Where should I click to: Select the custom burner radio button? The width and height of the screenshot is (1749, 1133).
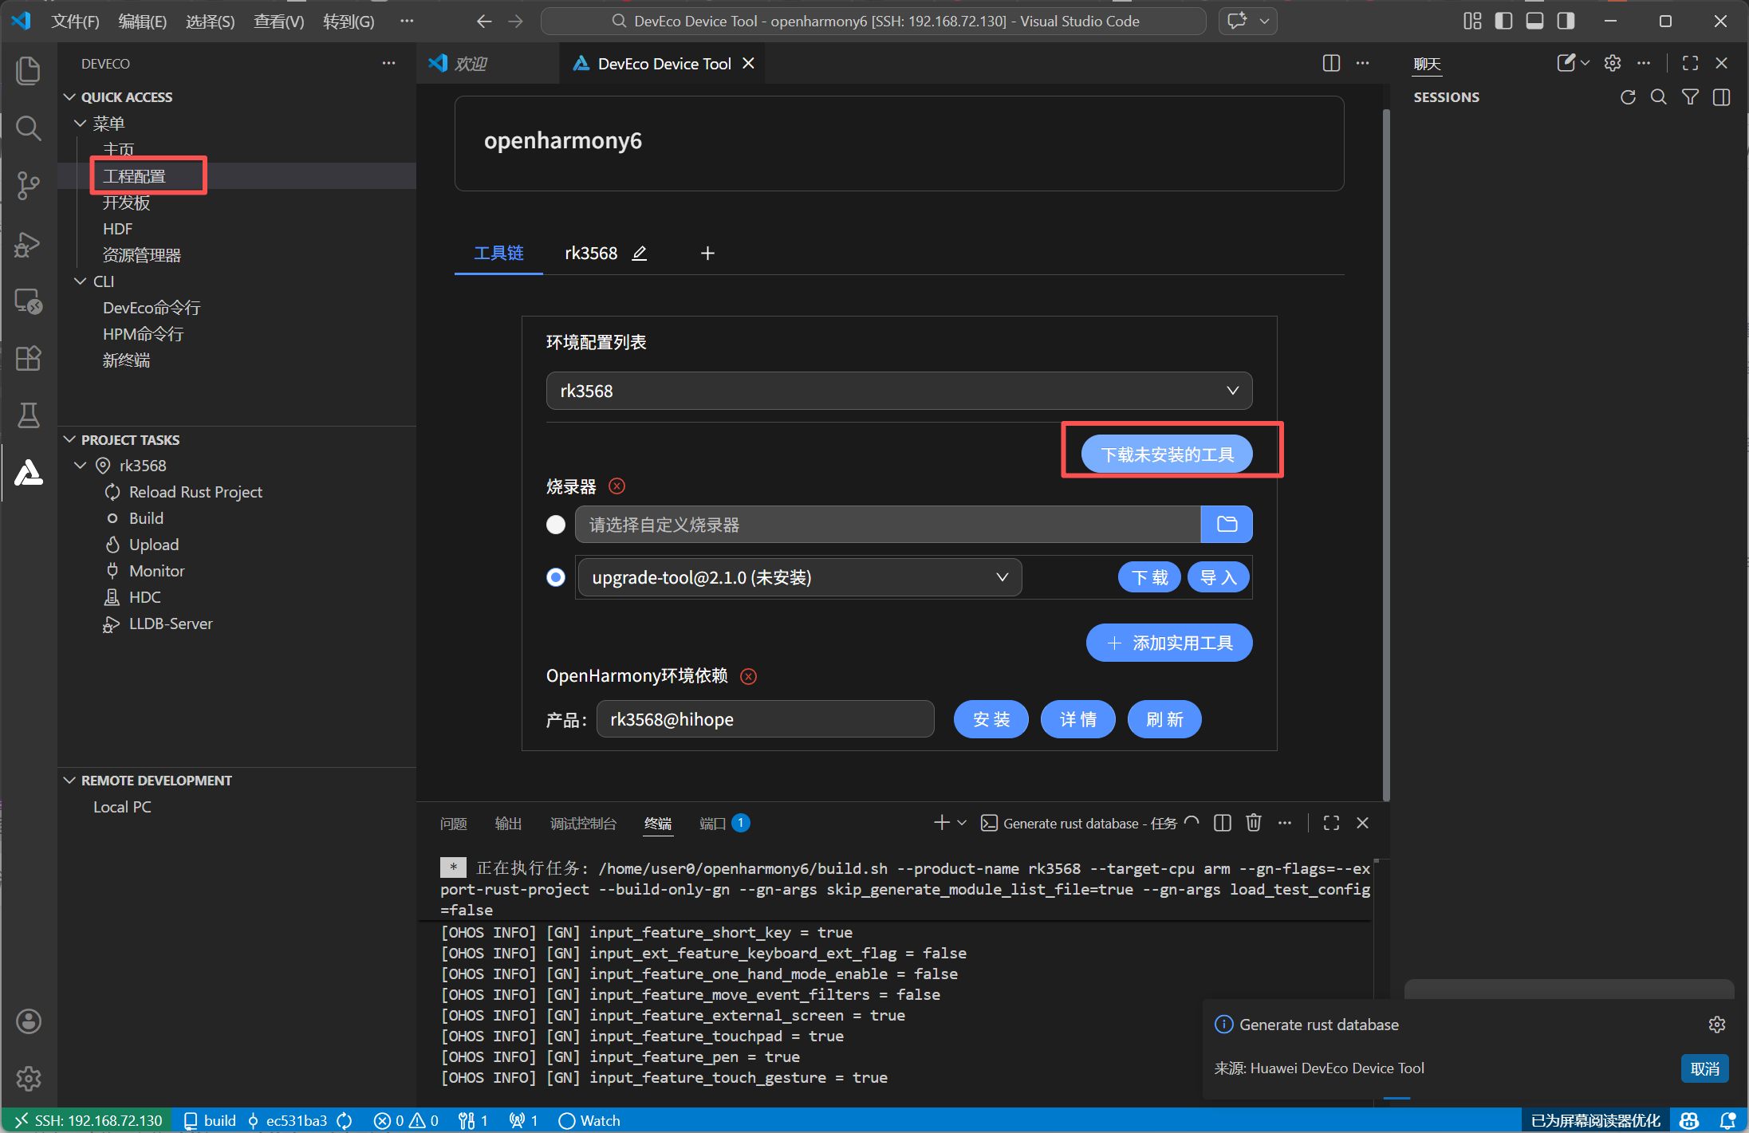coord(556,525)
